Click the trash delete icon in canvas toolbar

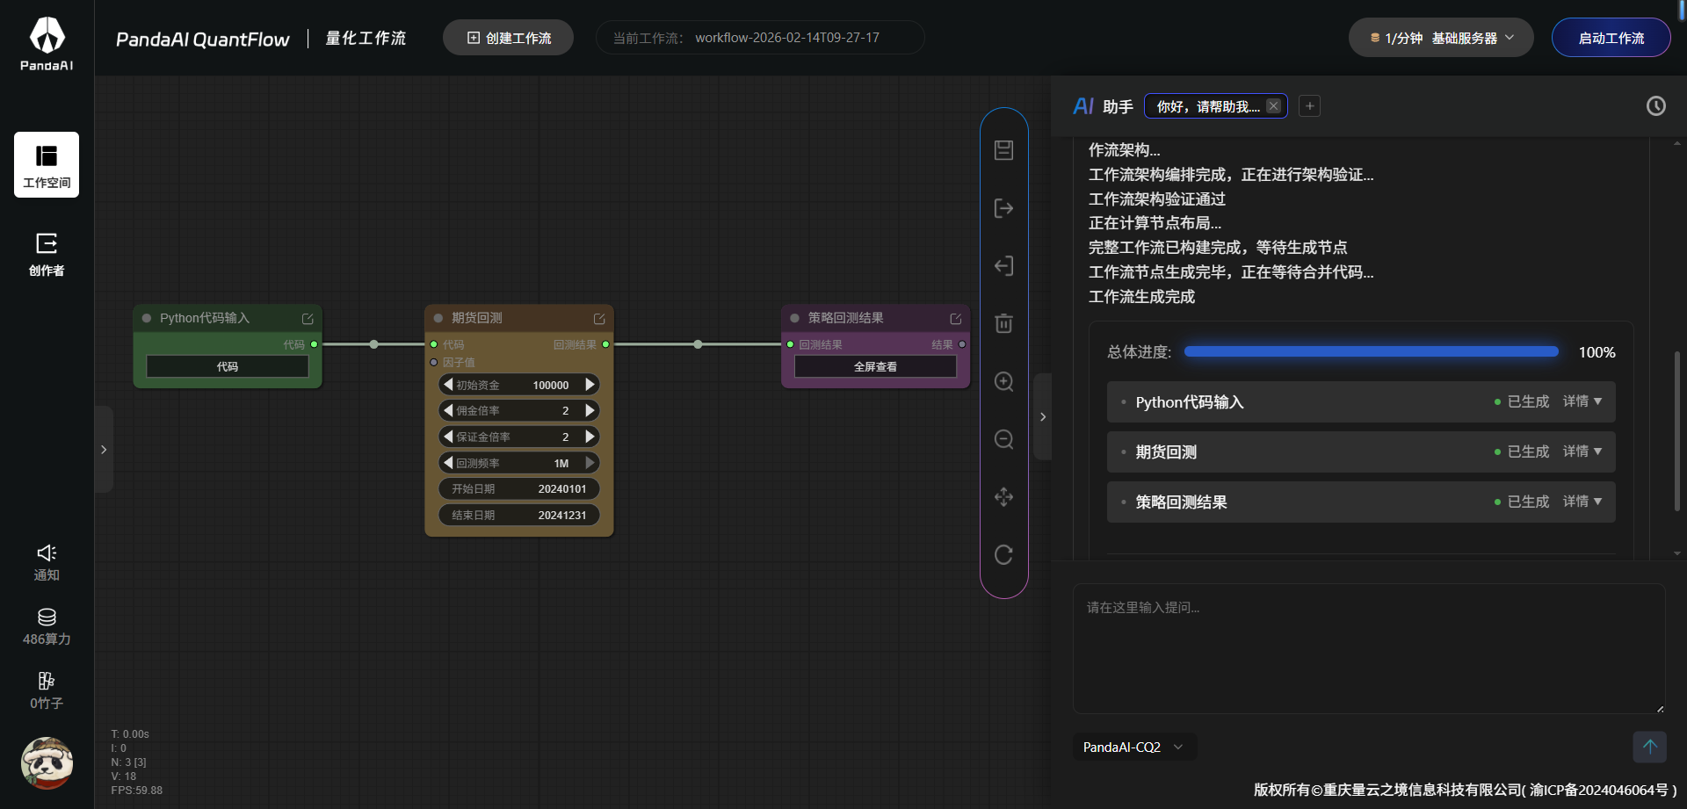(1003, 323)
